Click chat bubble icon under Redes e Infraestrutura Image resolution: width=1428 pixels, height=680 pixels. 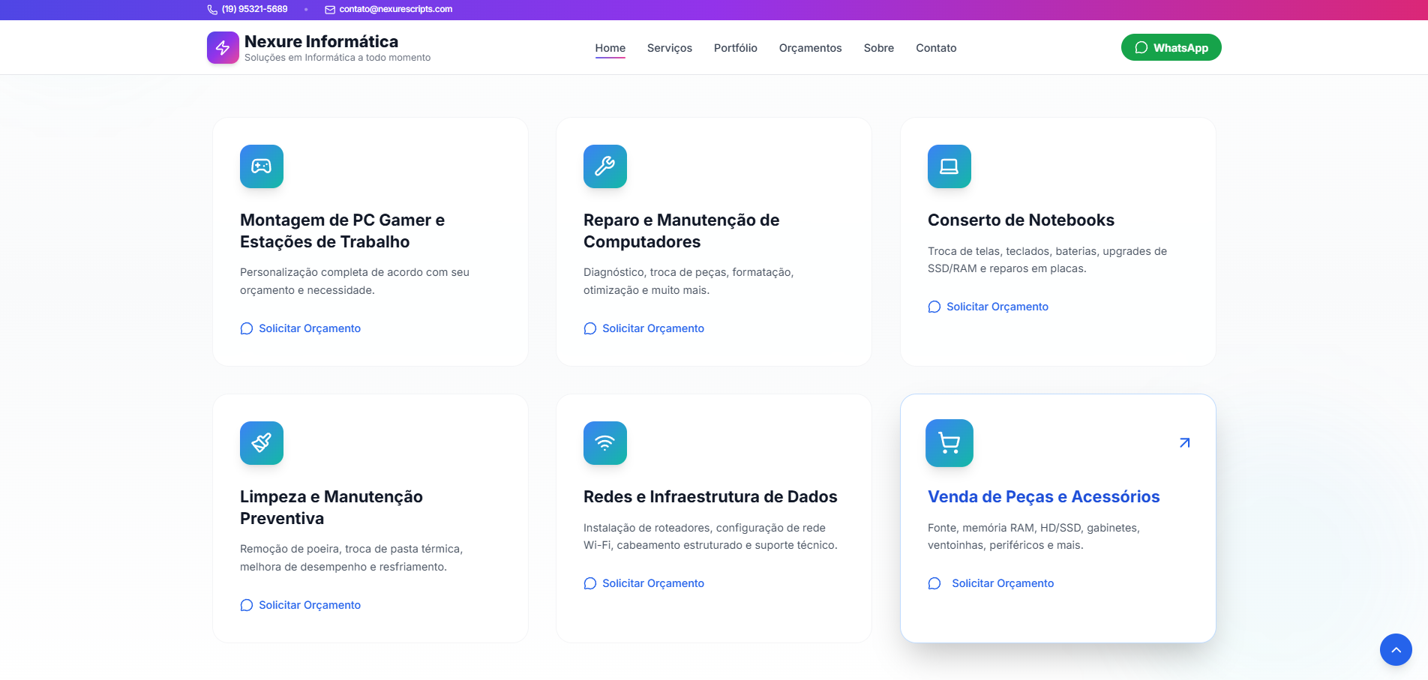coord(590,583)
